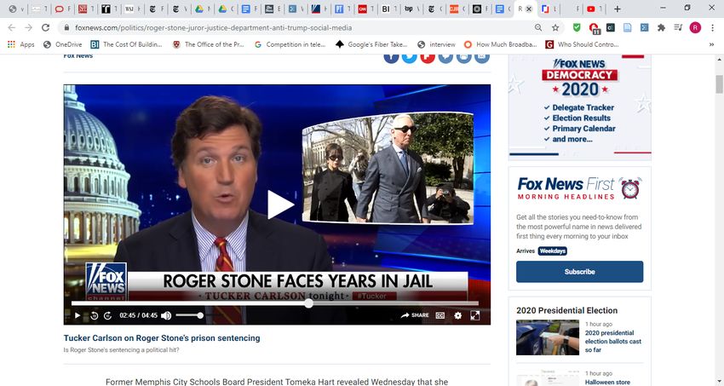Click 'Fox News First' morning headlines logo
The width and height of the screenshot is (724, 386).
[579, 188]
